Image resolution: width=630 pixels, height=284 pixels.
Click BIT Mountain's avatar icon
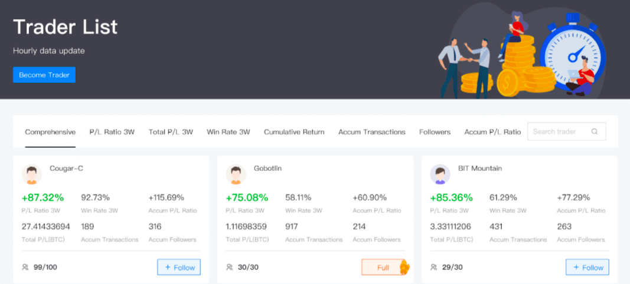440,174
